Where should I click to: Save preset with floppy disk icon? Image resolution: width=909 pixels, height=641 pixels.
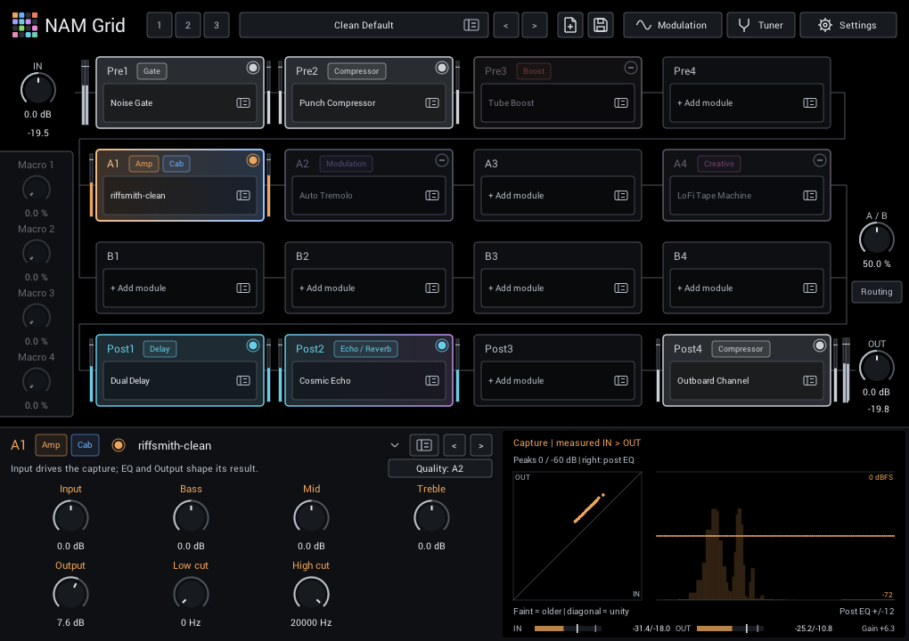(601, 25)
